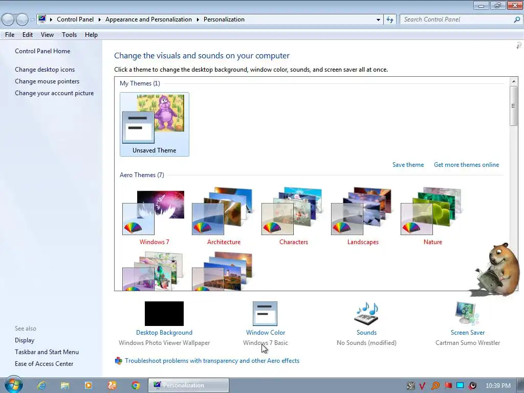This screenshot has height=393, width=524.
Task: Open recent pages dropdown beside Forward button
Action: click(x=32, y=20)
